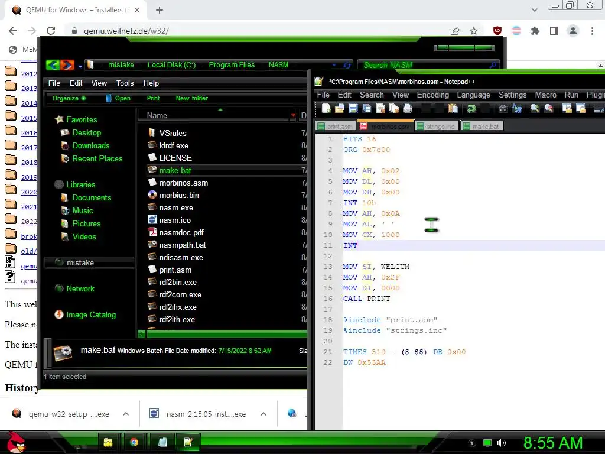The height and width of the screenshot is (454, 605).
Task: Click the New file icon in Notepad++ toolbar
Action: tap(326, 109)
